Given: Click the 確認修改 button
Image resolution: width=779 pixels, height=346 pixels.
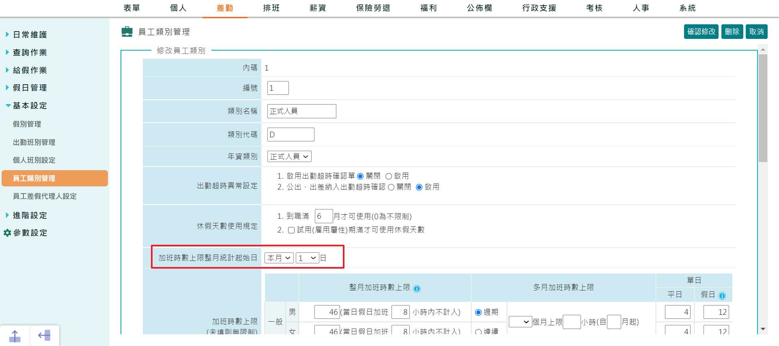Looking at the screenshot, I should [702, 32].
